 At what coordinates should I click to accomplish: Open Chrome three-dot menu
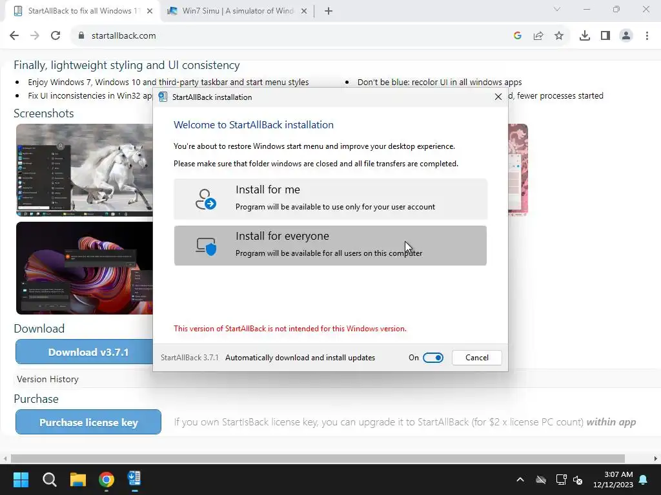click(x=647, y=36)
